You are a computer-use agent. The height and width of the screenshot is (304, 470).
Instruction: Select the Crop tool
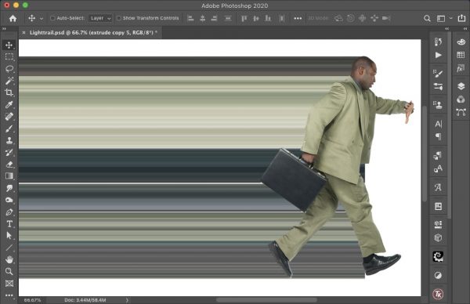(x=9, y=92)
